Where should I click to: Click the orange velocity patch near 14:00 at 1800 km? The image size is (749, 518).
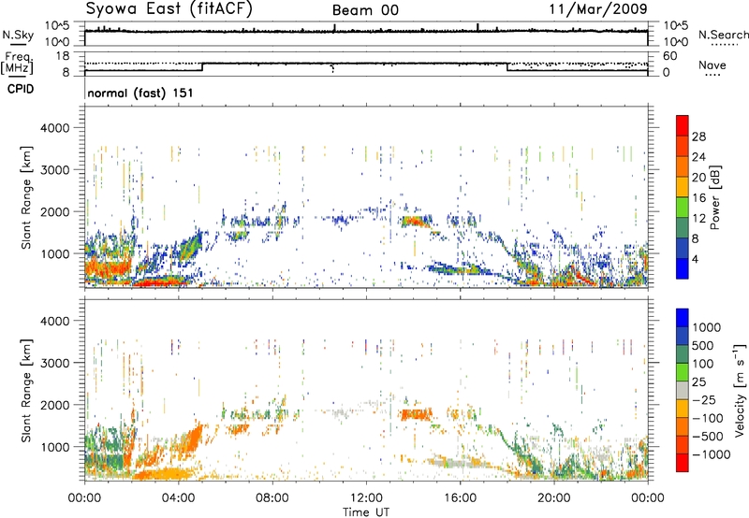(x=416, y=414)
